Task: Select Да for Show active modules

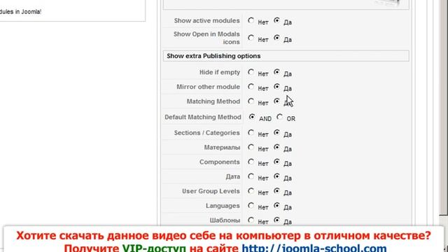Action: (x=276, y=20)
